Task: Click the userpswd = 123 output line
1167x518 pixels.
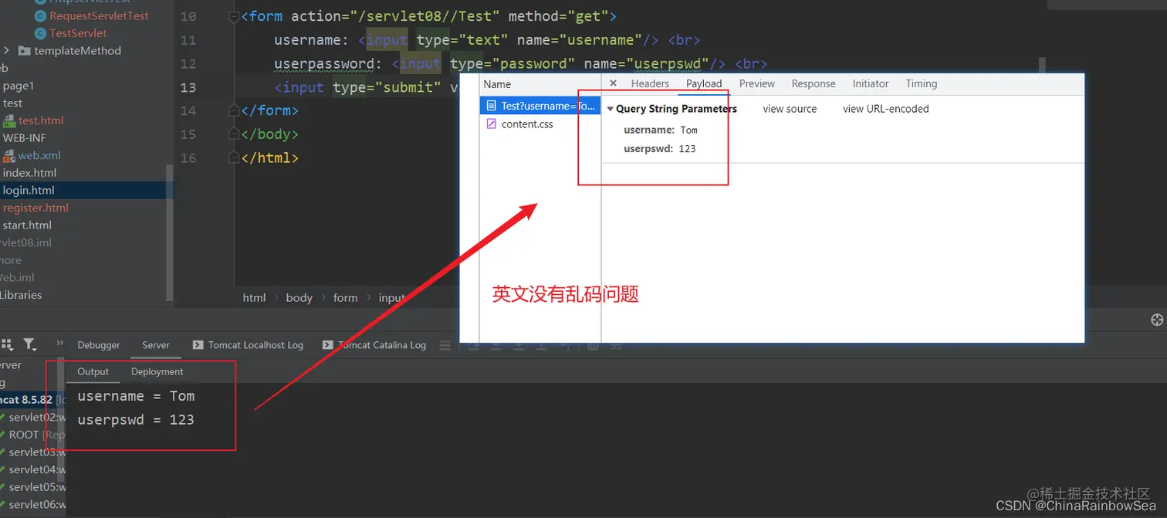Action: 136,420
